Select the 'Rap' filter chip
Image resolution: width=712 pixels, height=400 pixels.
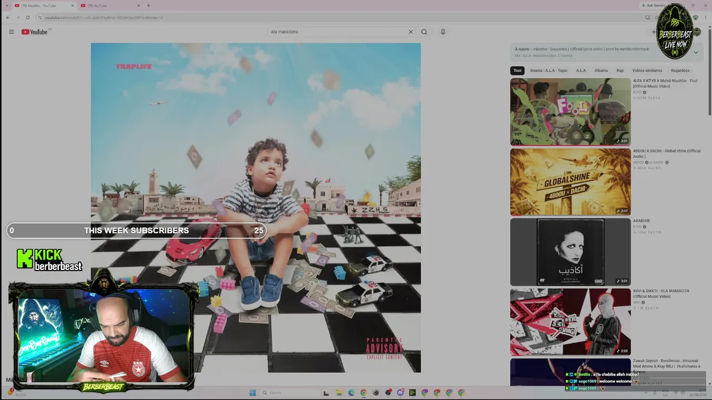pos(620,71)
